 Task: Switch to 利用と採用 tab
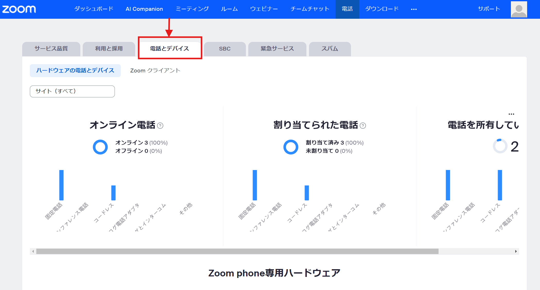coord(109,49)
